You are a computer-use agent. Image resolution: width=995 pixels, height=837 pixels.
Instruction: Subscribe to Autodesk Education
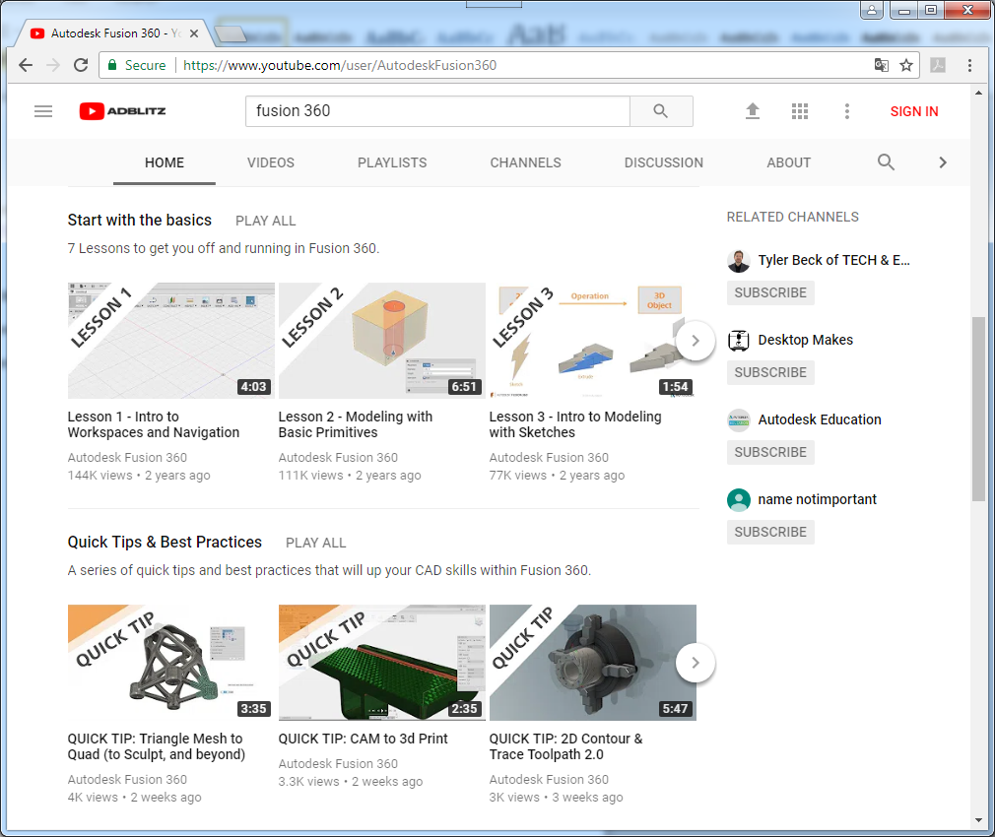pos(770,453)
